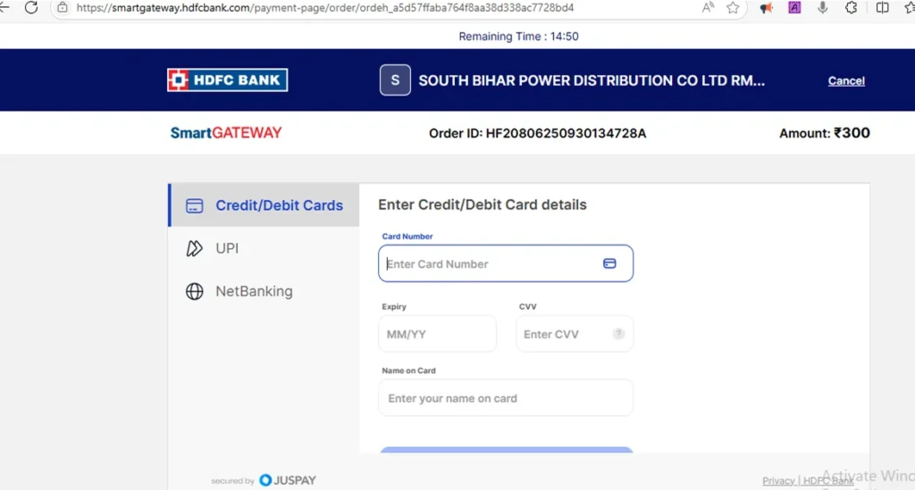Click the purple extension icon in toolbar
This screenshot has width=915, height=490.
click(794, 7)
